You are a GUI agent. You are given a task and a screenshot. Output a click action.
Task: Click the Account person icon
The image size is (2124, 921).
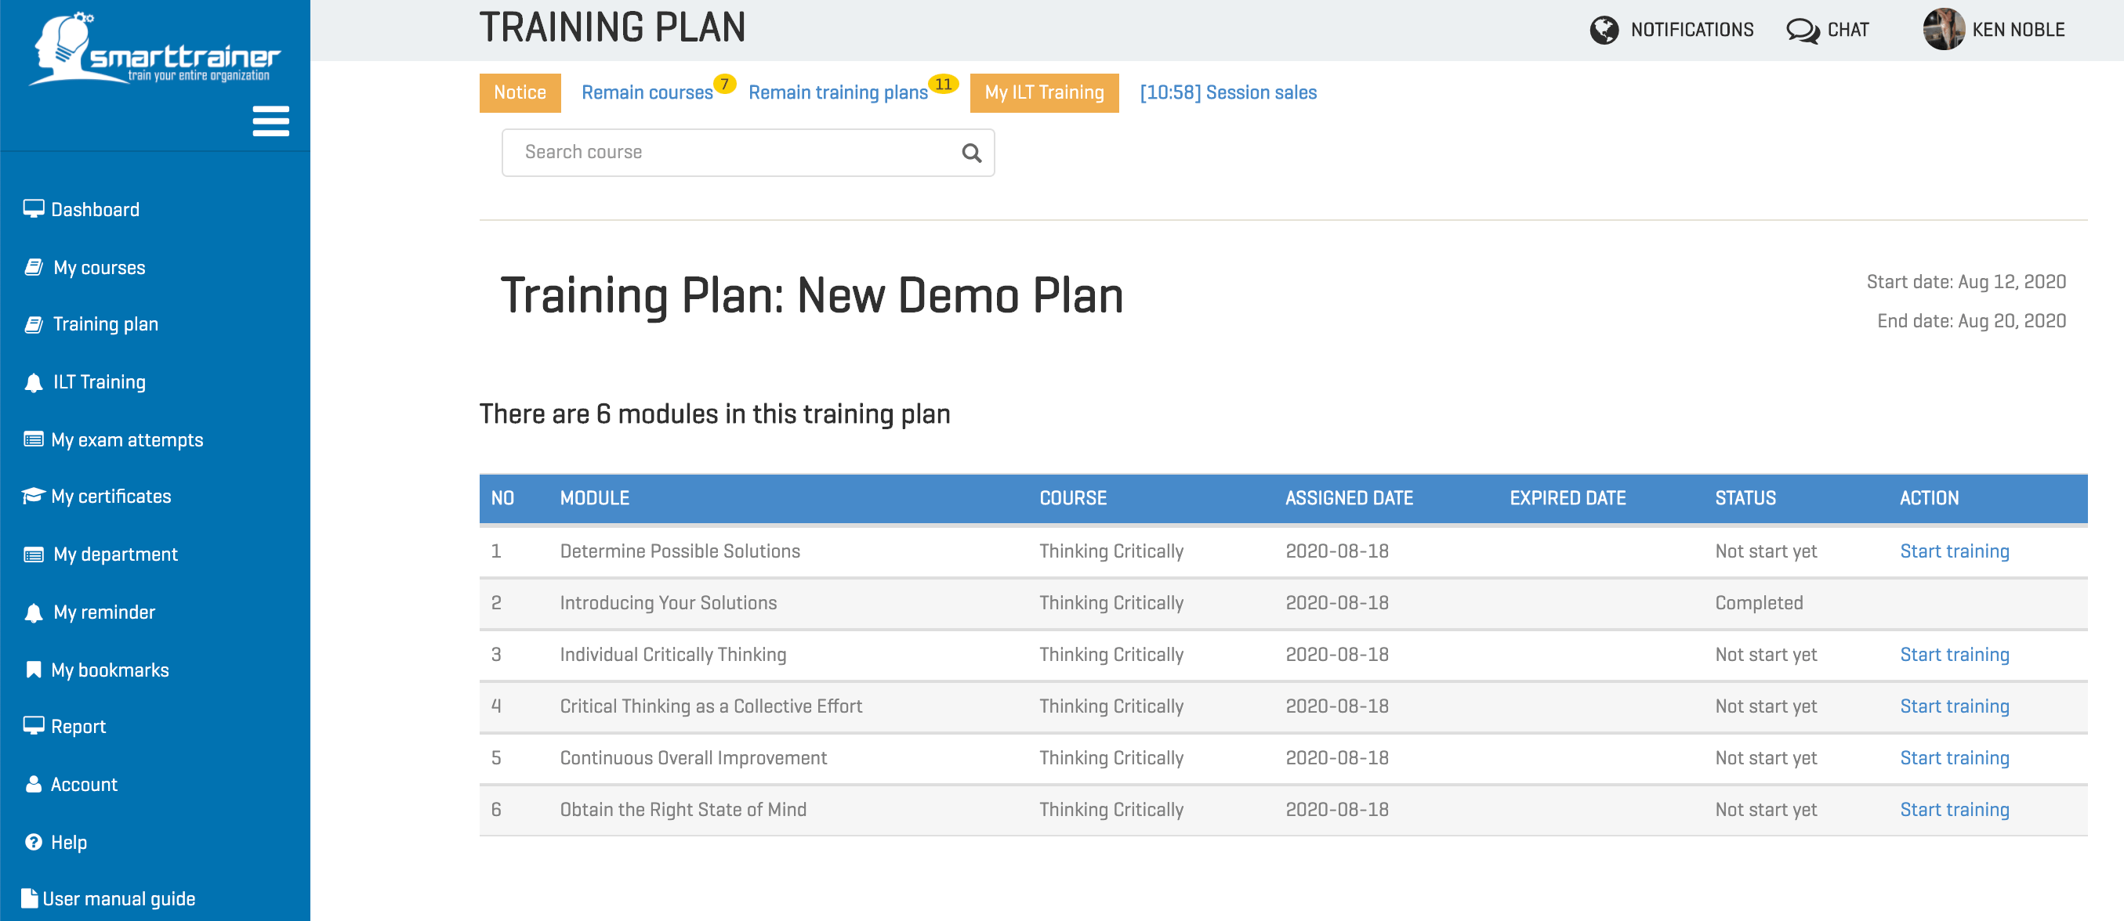pyautogui.click(x=34, y=783)
